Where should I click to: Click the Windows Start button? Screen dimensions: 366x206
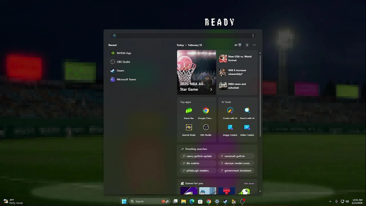point(124,201)
